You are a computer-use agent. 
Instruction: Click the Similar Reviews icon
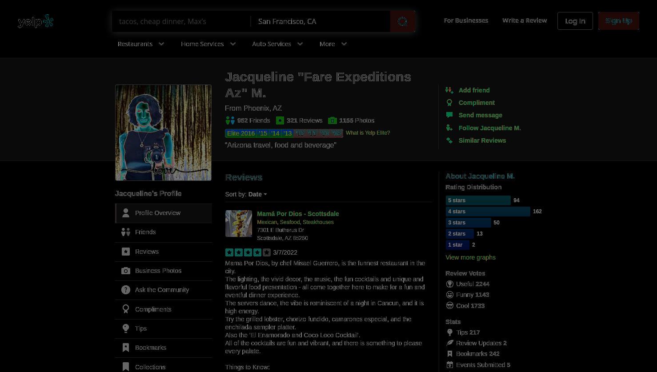point(449,140)
